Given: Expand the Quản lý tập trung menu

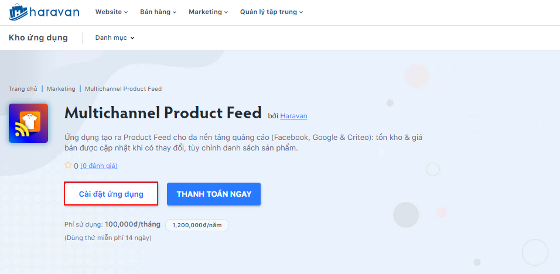Looking at the screenshot, I should [x=271, y=12].
